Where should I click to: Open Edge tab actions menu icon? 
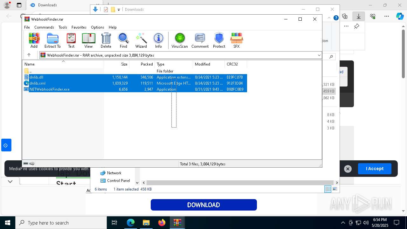pyautogui.click(x=19, y=5)
